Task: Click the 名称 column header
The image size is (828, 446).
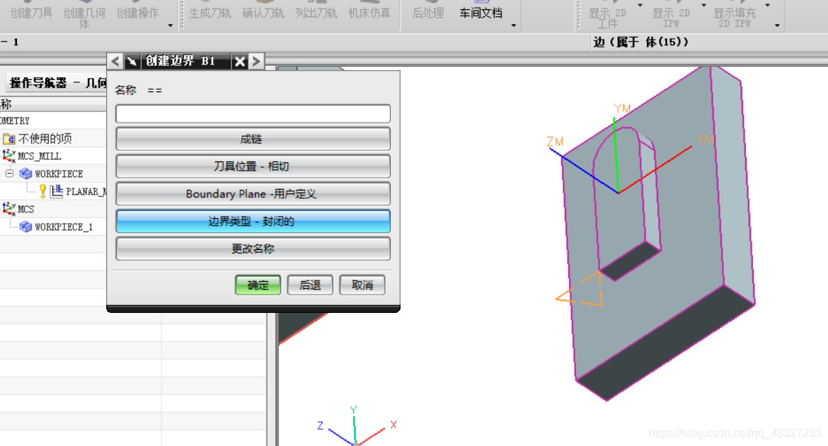Action: click(53, 104)
